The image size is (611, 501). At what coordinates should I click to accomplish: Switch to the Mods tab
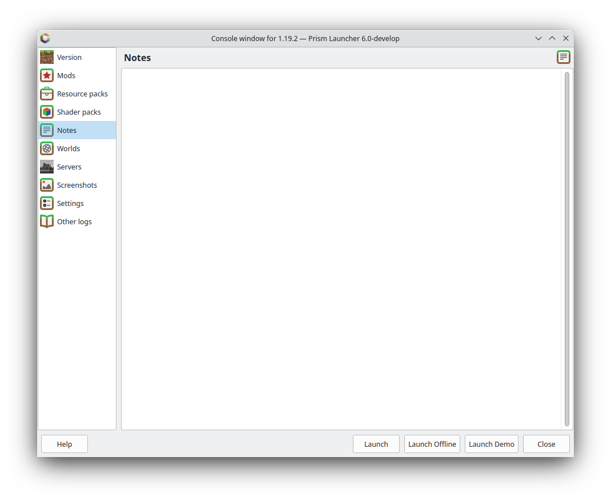(66, 75)
